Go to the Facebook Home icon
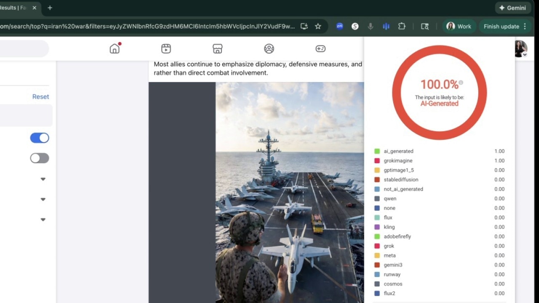Image resolution: width=539 pixels, height=303 pixels. (x=115, y=49)
